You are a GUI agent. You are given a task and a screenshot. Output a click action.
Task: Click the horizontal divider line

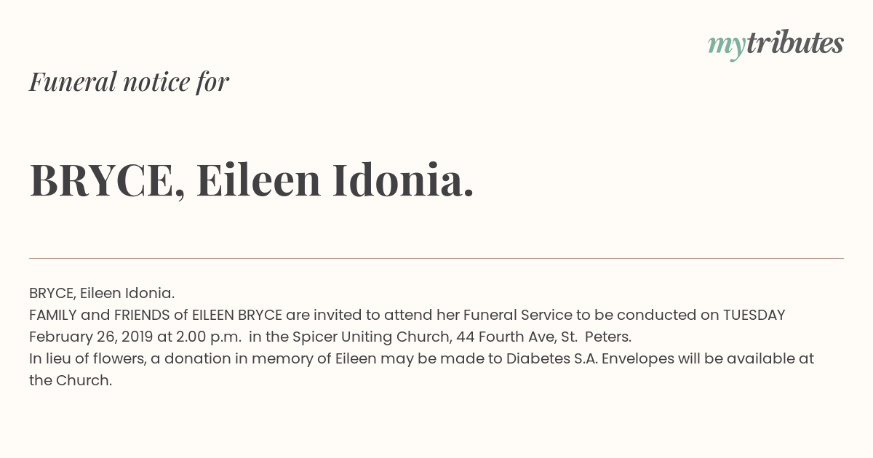pos(436,258)
